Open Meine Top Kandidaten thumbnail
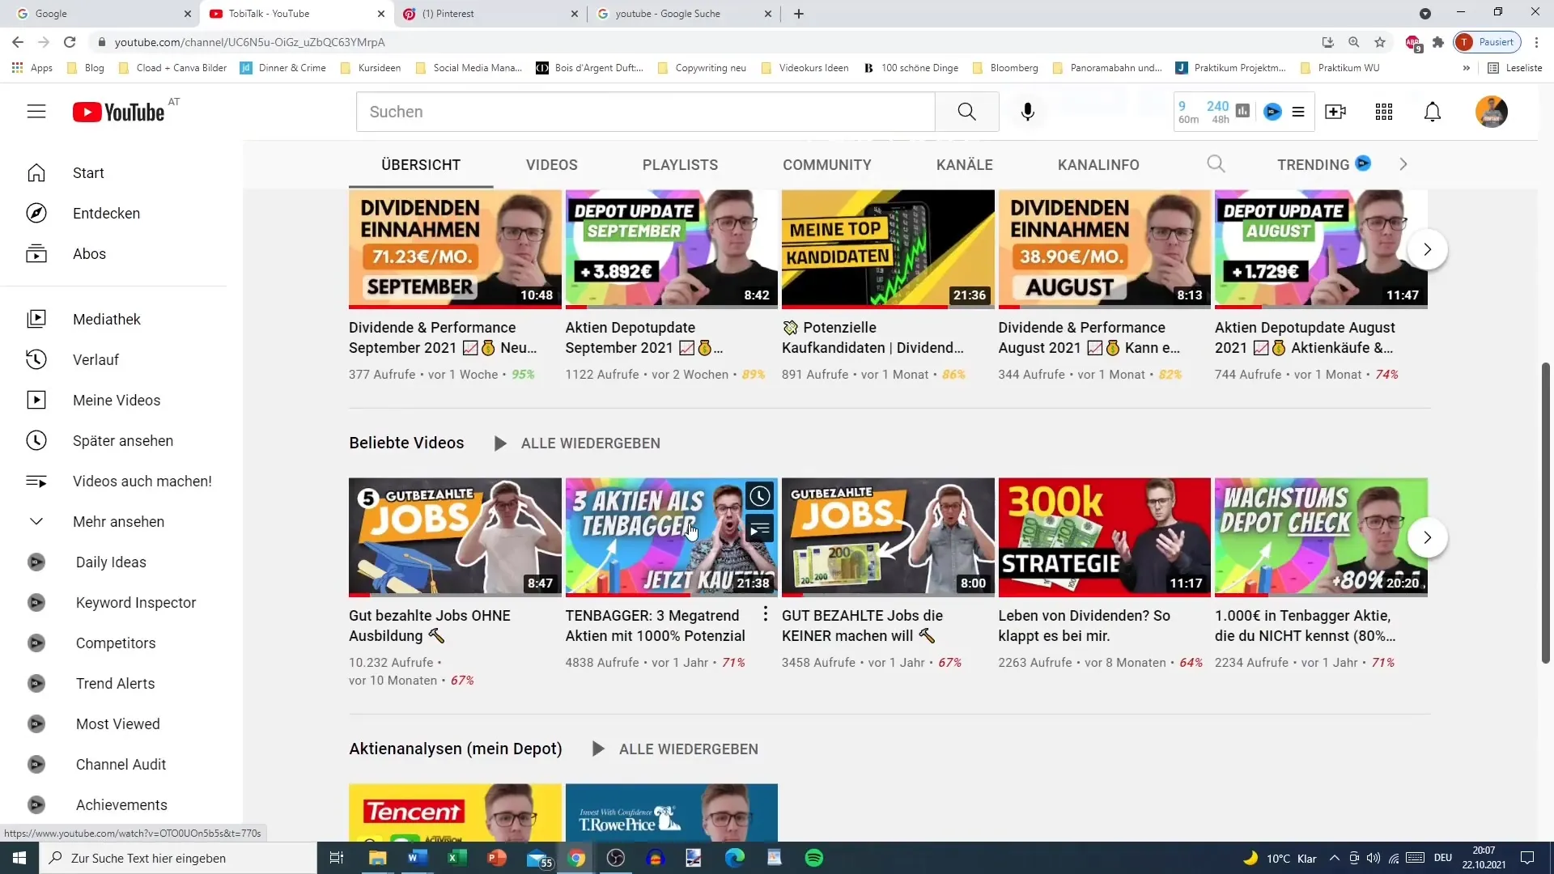 pyautogui.click(x=888, y=248)
